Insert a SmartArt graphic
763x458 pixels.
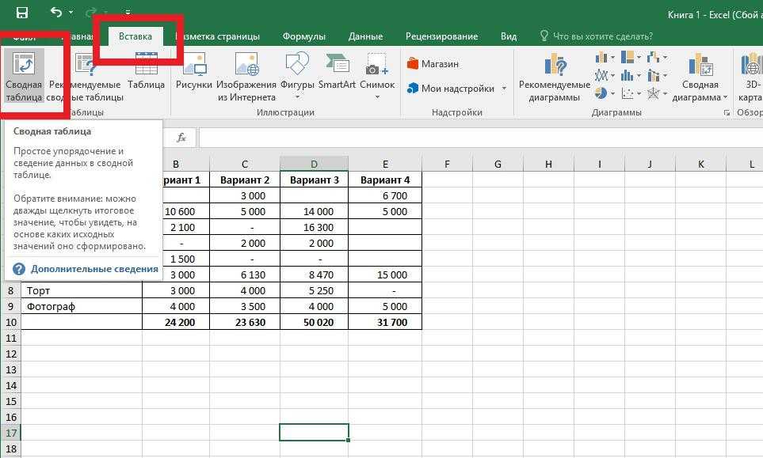[x=338, y=72]
